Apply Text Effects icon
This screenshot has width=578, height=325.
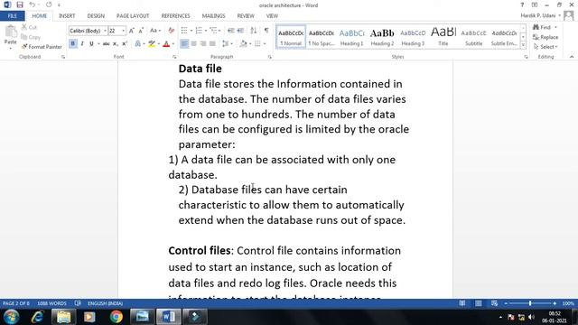point(137,44)
